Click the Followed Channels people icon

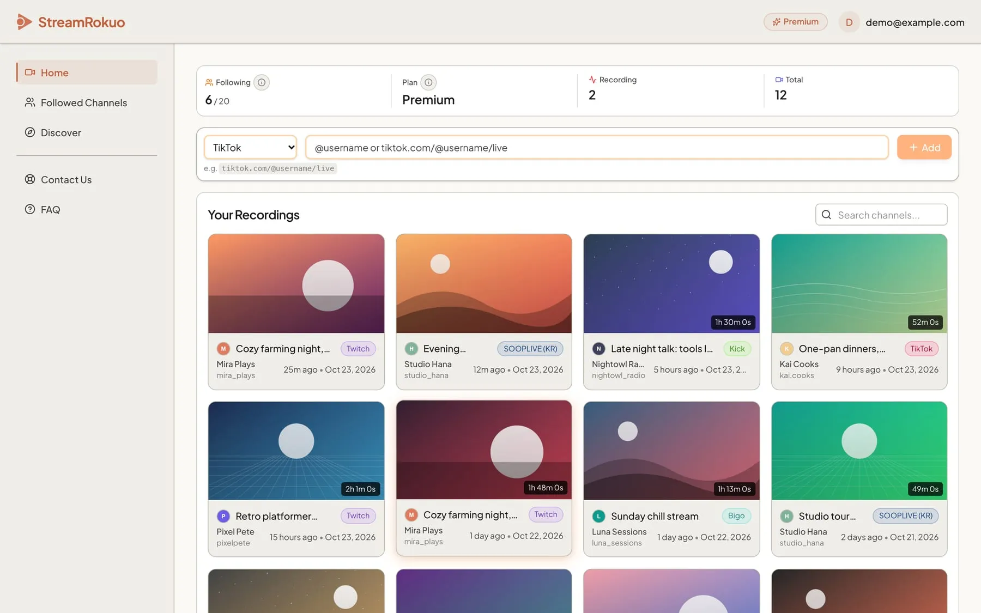(x=30, y=102)
